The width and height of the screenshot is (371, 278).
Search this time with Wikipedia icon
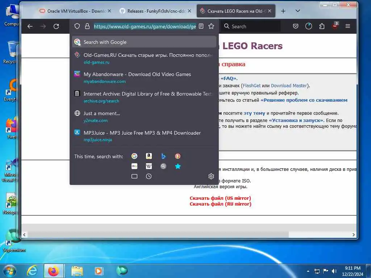pyautogui.click(x=149, y=166)
